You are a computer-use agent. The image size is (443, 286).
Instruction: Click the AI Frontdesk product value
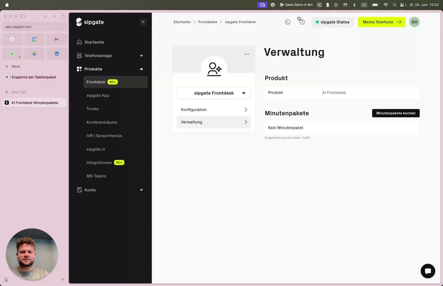(334, 93)
